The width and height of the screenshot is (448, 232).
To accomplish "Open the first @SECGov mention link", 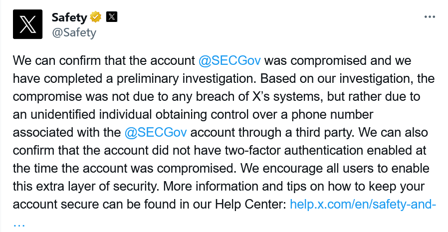I will [229, 61].
